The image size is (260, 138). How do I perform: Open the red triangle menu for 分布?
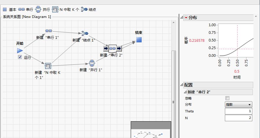coord(186,18)
